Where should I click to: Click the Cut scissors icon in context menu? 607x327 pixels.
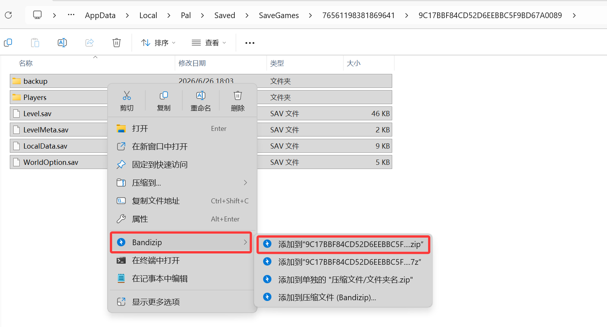click(x=127, y=95)
